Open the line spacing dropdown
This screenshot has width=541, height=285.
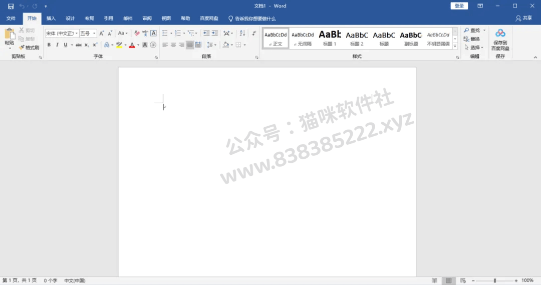pos(211,45)
